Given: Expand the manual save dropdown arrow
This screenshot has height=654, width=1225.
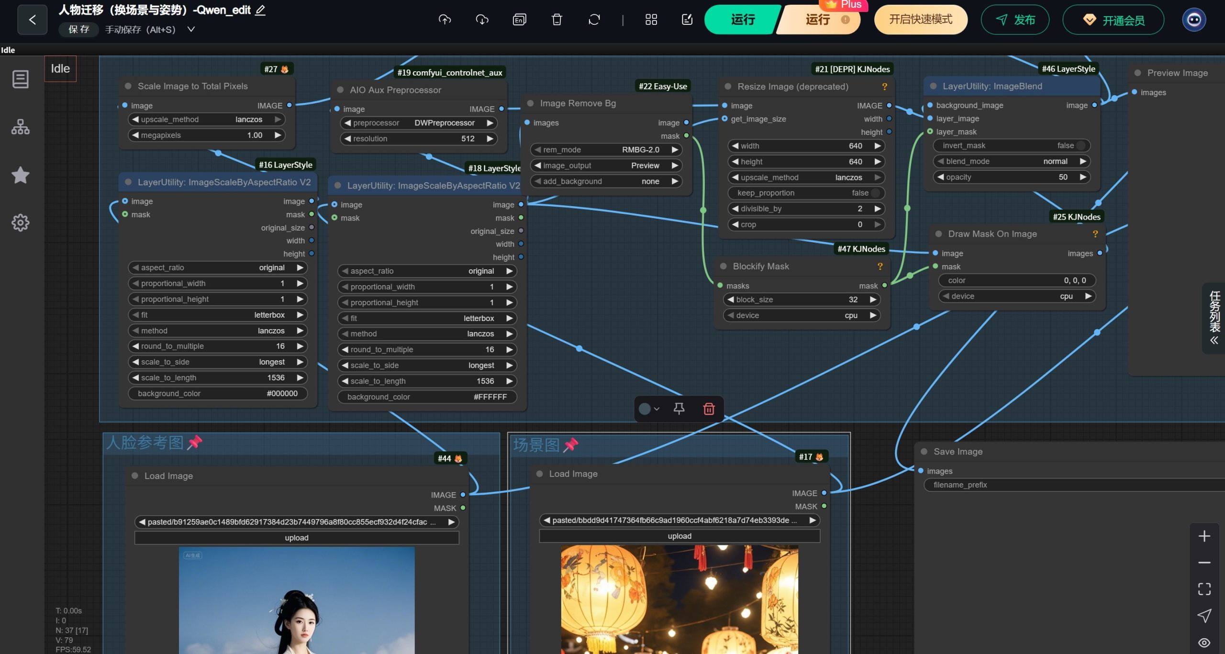Looking at the screenshot, I should tap(191, 30).
